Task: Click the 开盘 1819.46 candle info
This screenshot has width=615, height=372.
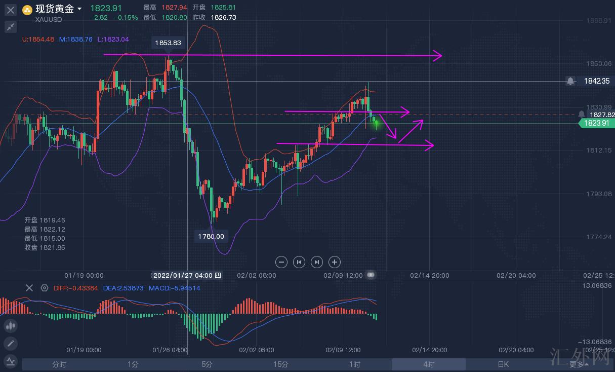Action: (x=45, y=220)
